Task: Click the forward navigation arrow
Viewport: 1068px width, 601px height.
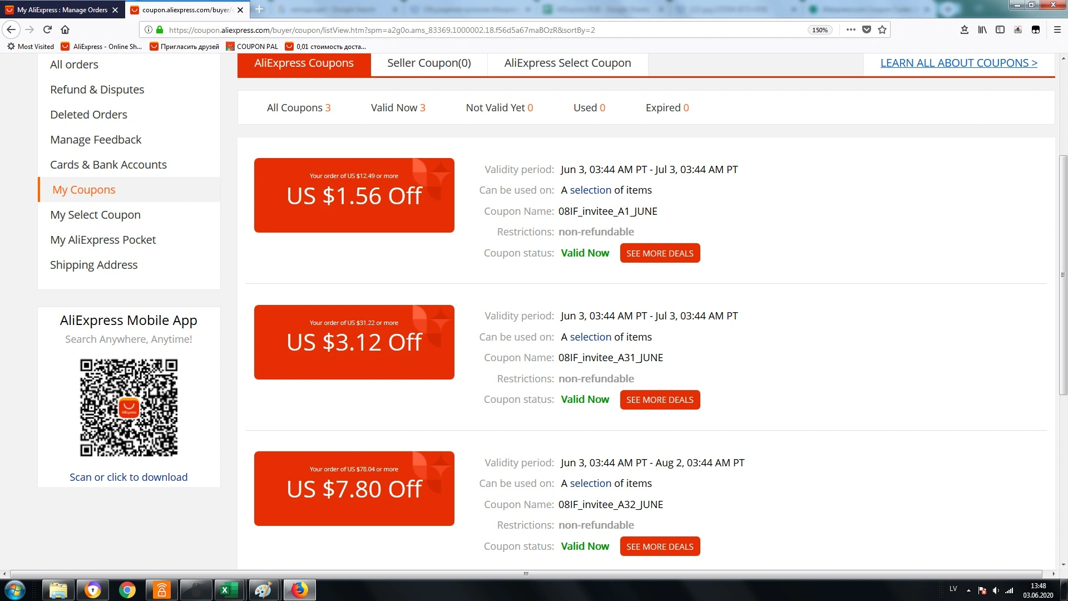Action: click(29, 29)
